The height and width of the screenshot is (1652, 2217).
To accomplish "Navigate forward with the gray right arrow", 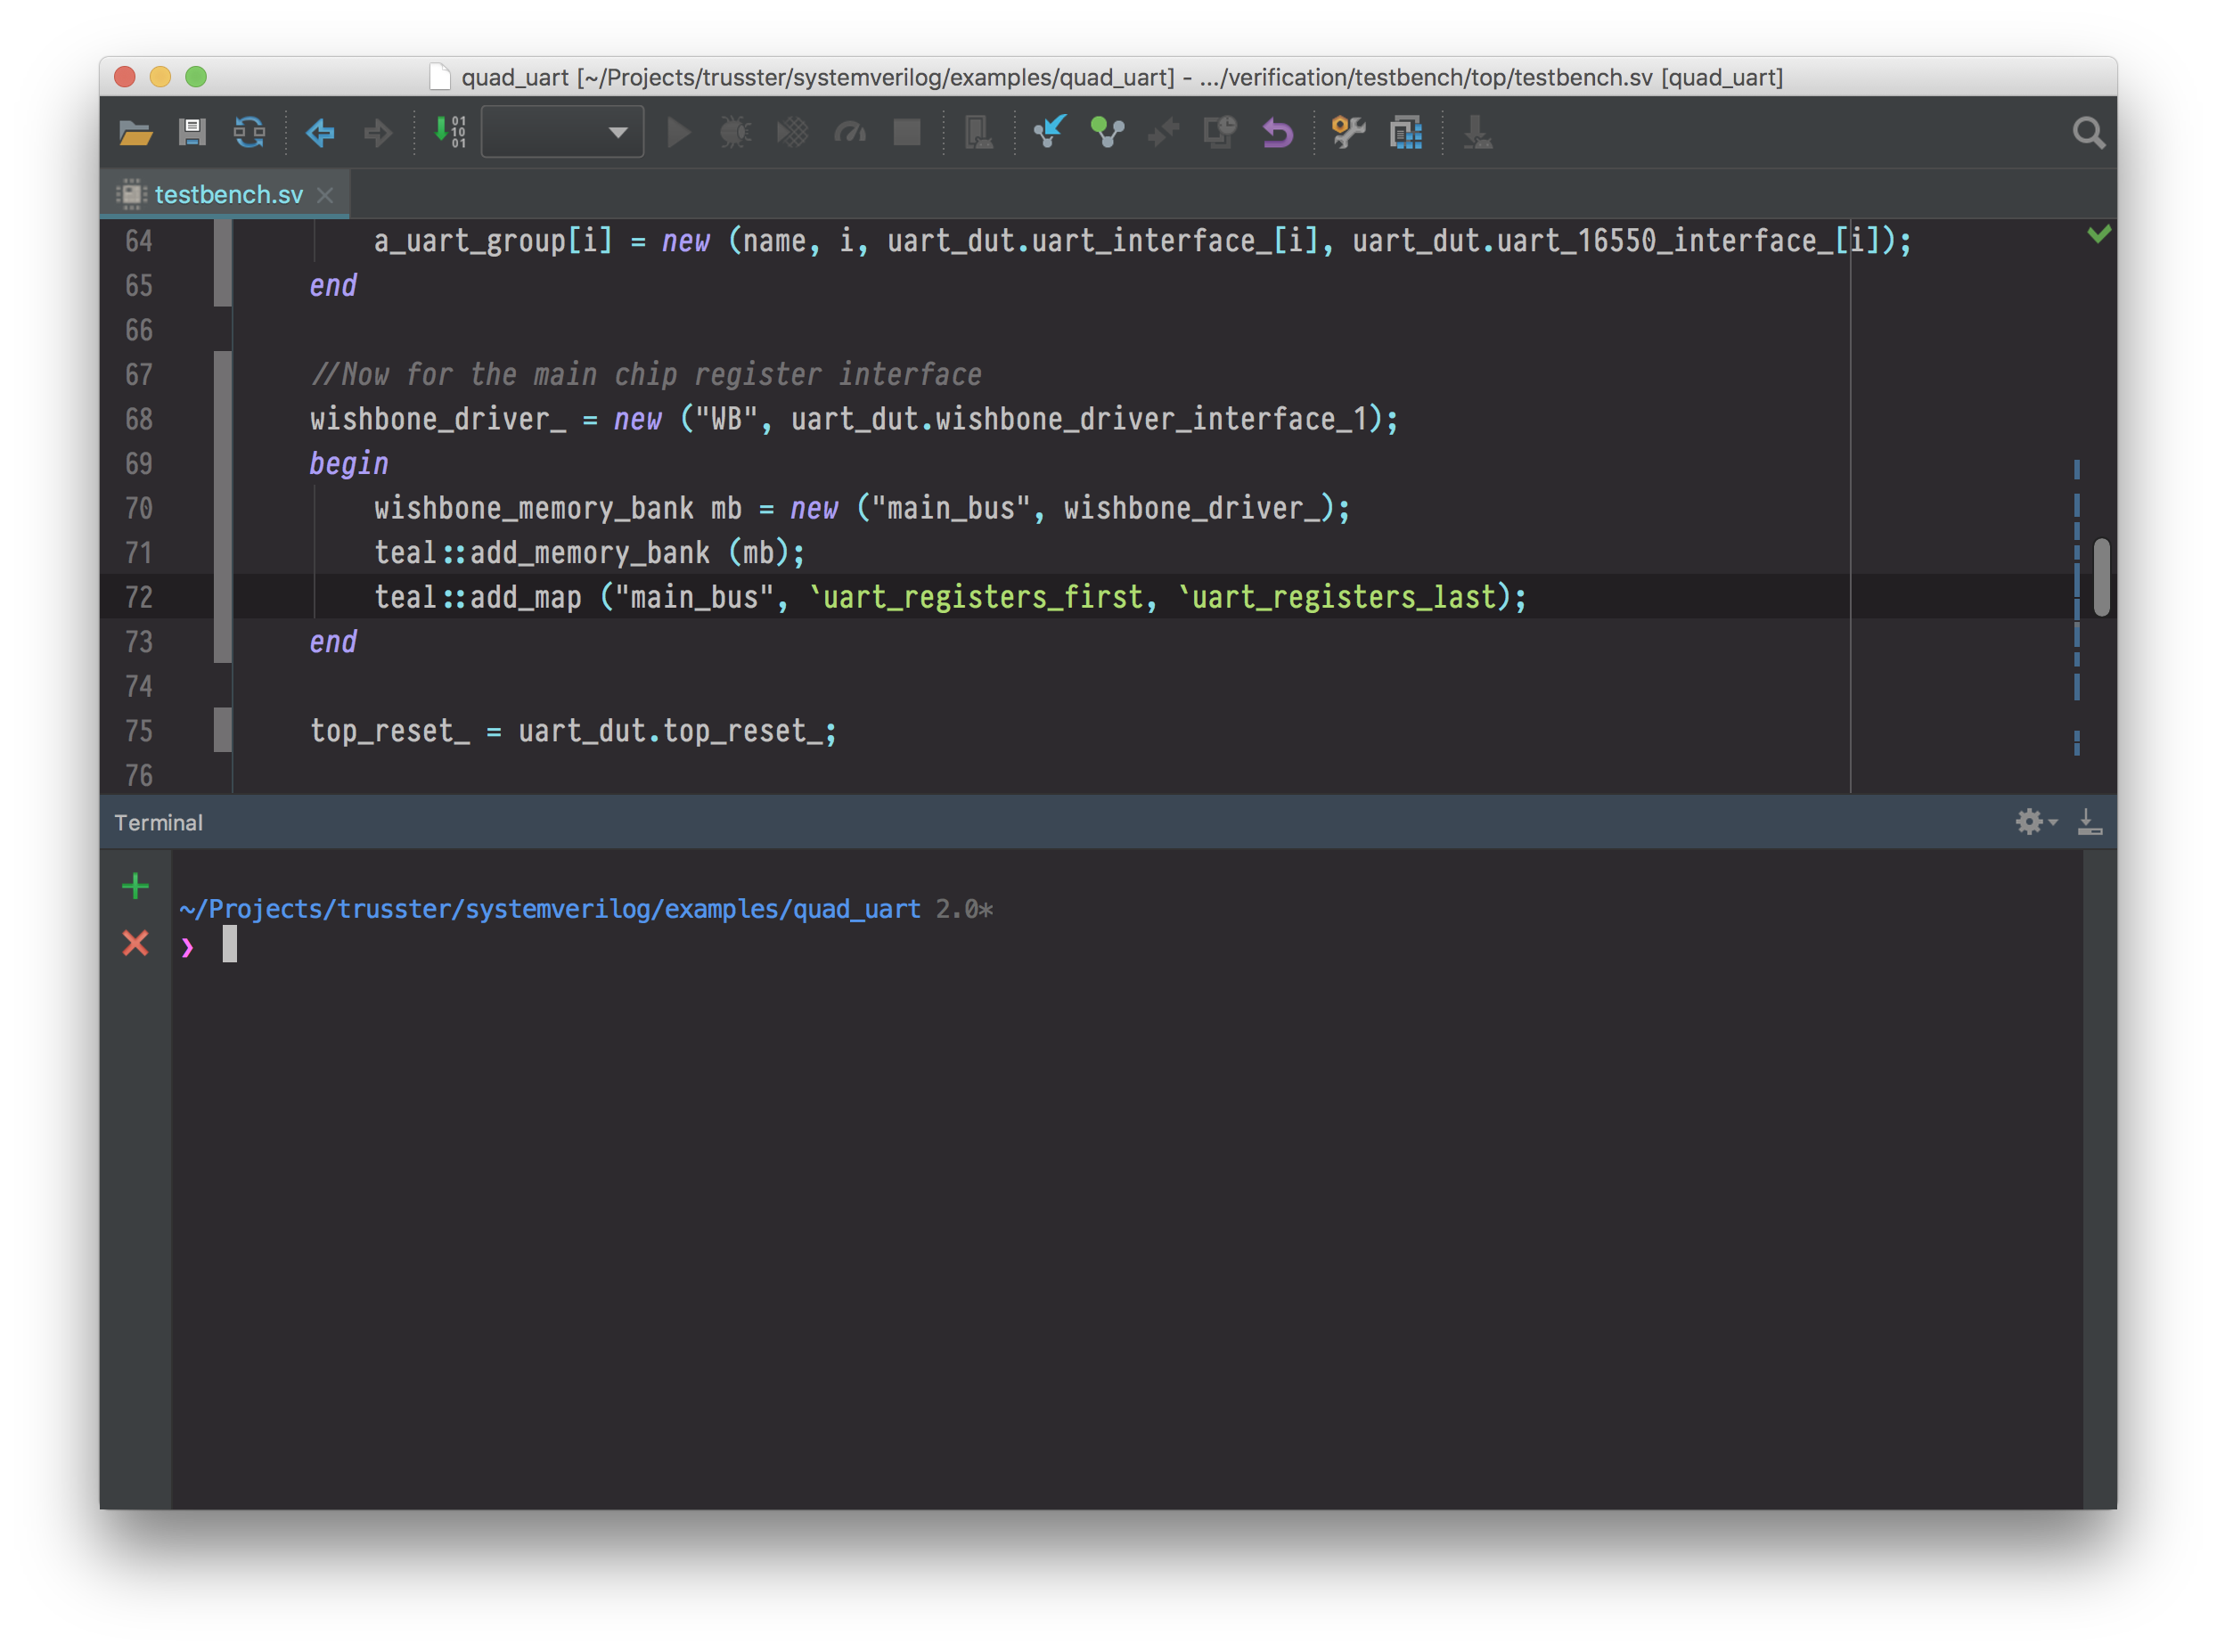I will coord(378,132).
